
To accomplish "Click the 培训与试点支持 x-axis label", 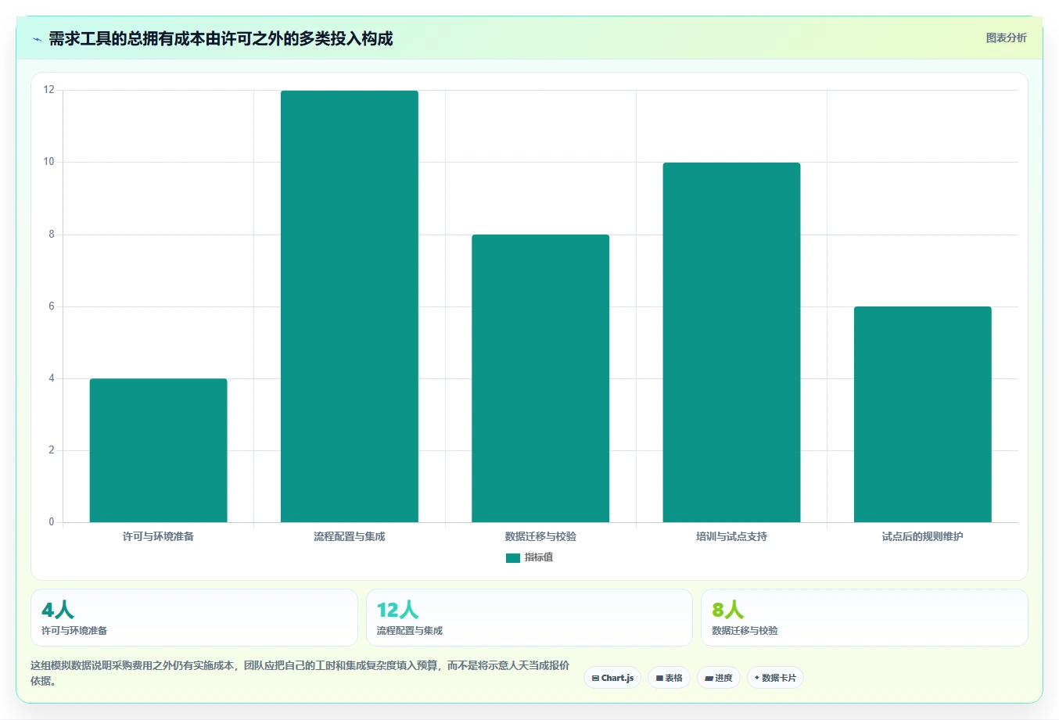I will click(x=731, y=536).
